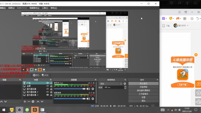Expand the translate icon dropdown arrow

click(x=166, y=19)
